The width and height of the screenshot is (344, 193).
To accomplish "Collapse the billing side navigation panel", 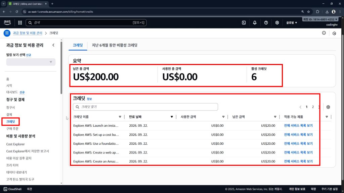I will point(53,45).
